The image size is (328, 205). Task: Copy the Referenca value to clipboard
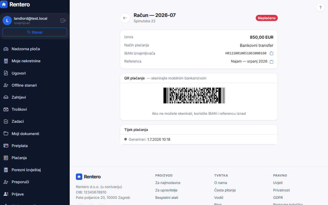[x=272, y=61]
